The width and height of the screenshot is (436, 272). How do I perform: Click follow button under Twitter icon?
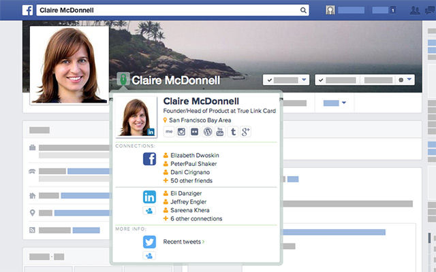[149, 256]
